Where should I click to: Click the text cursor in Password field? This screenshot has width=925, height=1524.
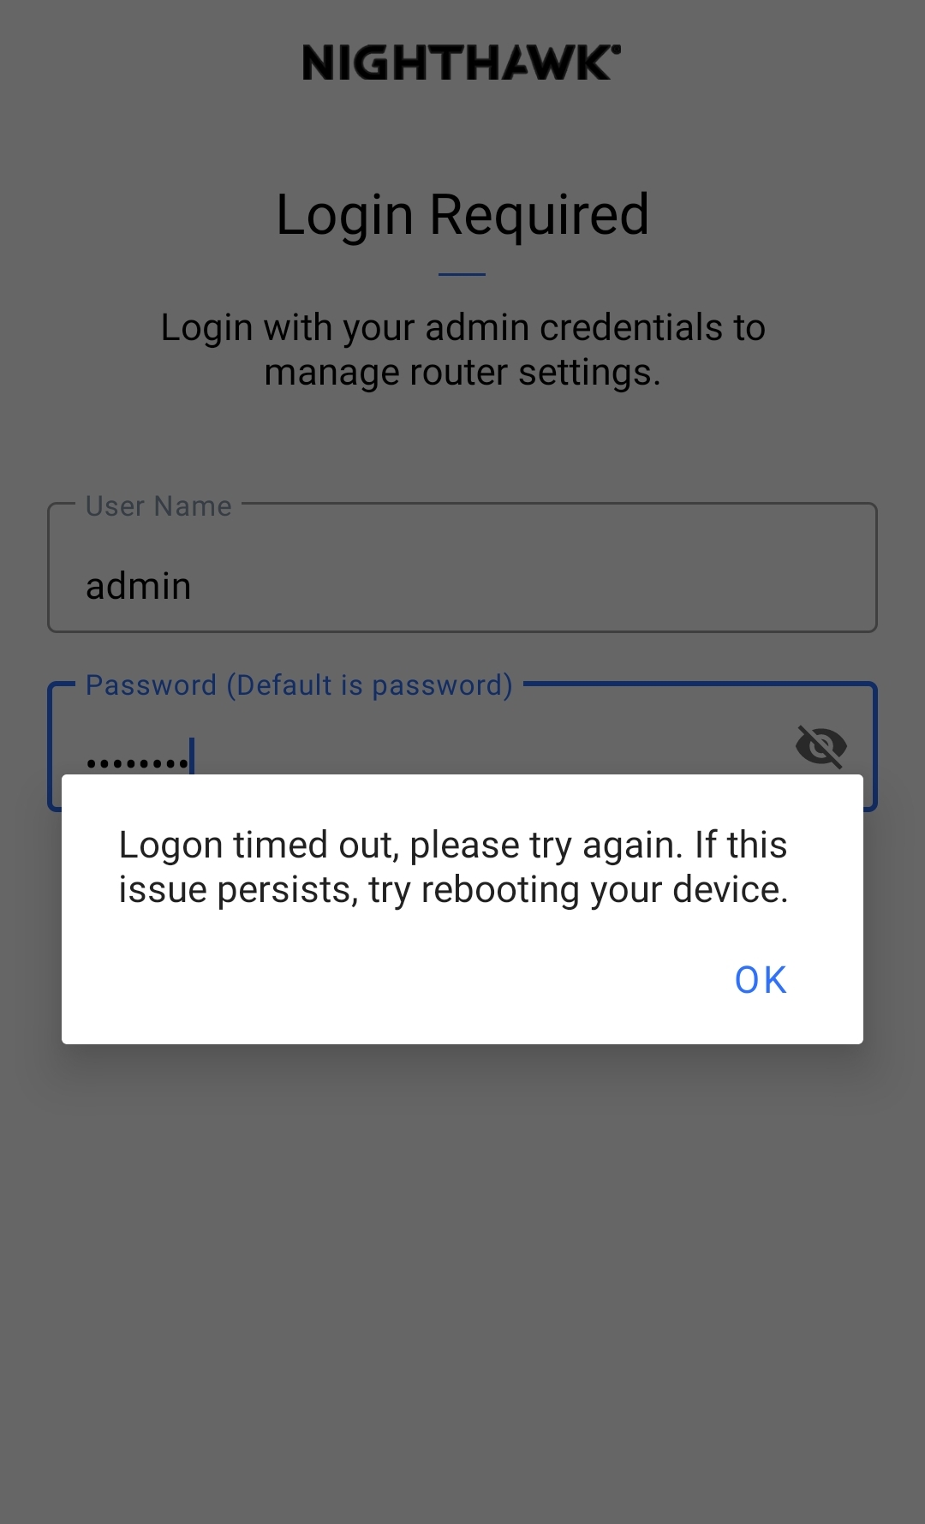coord(193,756)
